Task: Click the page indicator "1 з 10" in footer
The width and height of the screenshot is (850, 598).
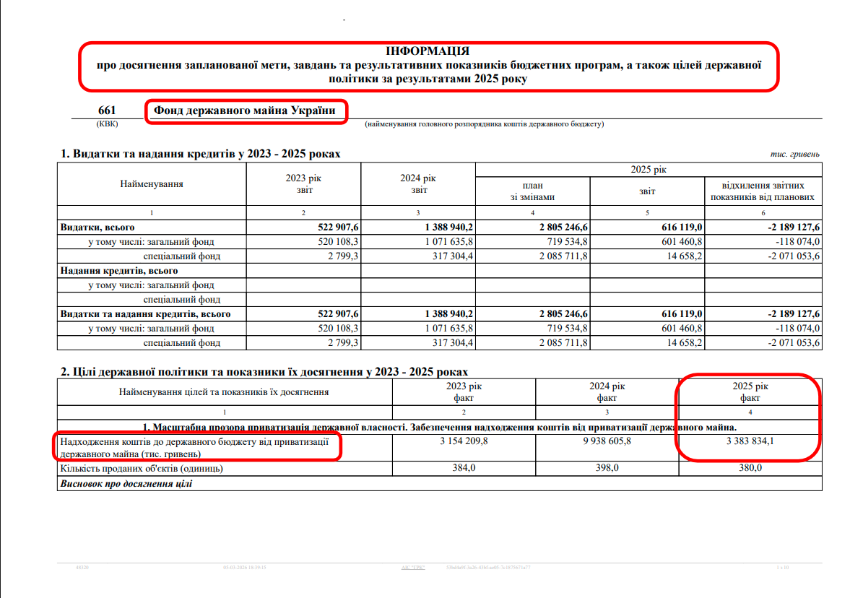Action: [x=782, y=568]
